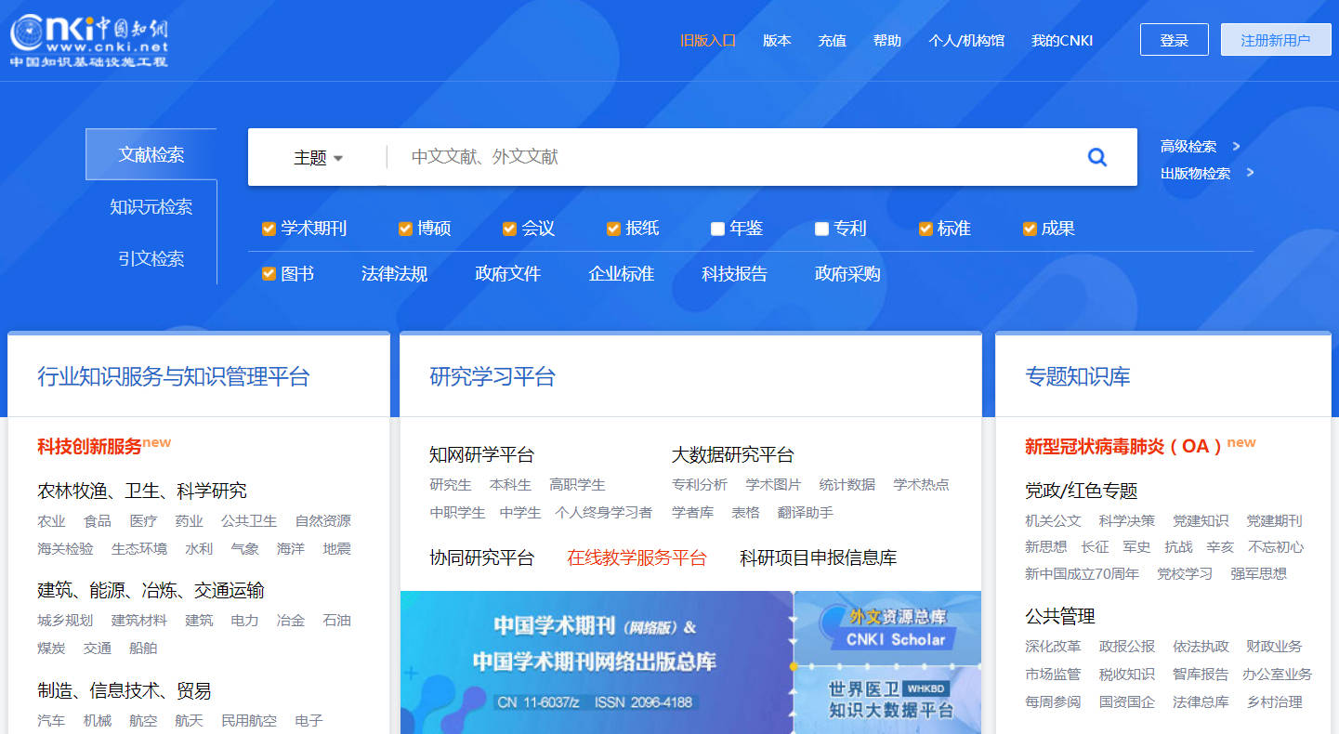
Task: Open the 协同研究平台 link
Action: [481, 557]
